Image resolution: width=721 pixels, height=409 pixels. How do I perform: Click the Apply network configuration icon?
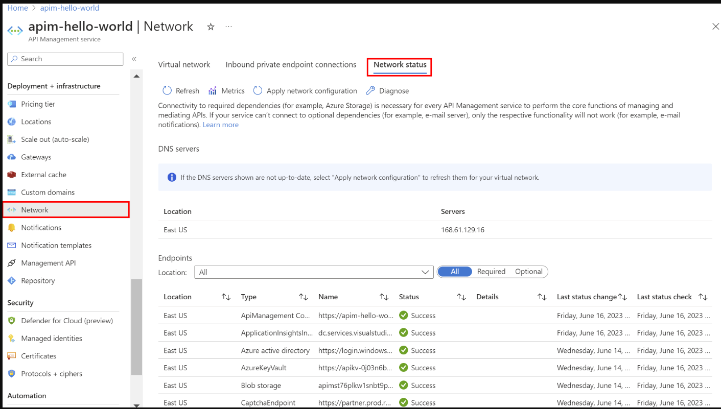click(258, 90)
